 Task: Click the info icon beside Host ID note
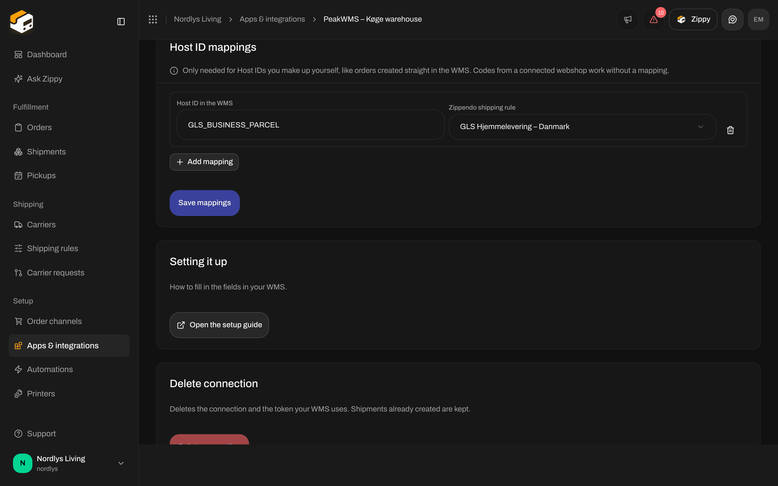coord(174,71)
